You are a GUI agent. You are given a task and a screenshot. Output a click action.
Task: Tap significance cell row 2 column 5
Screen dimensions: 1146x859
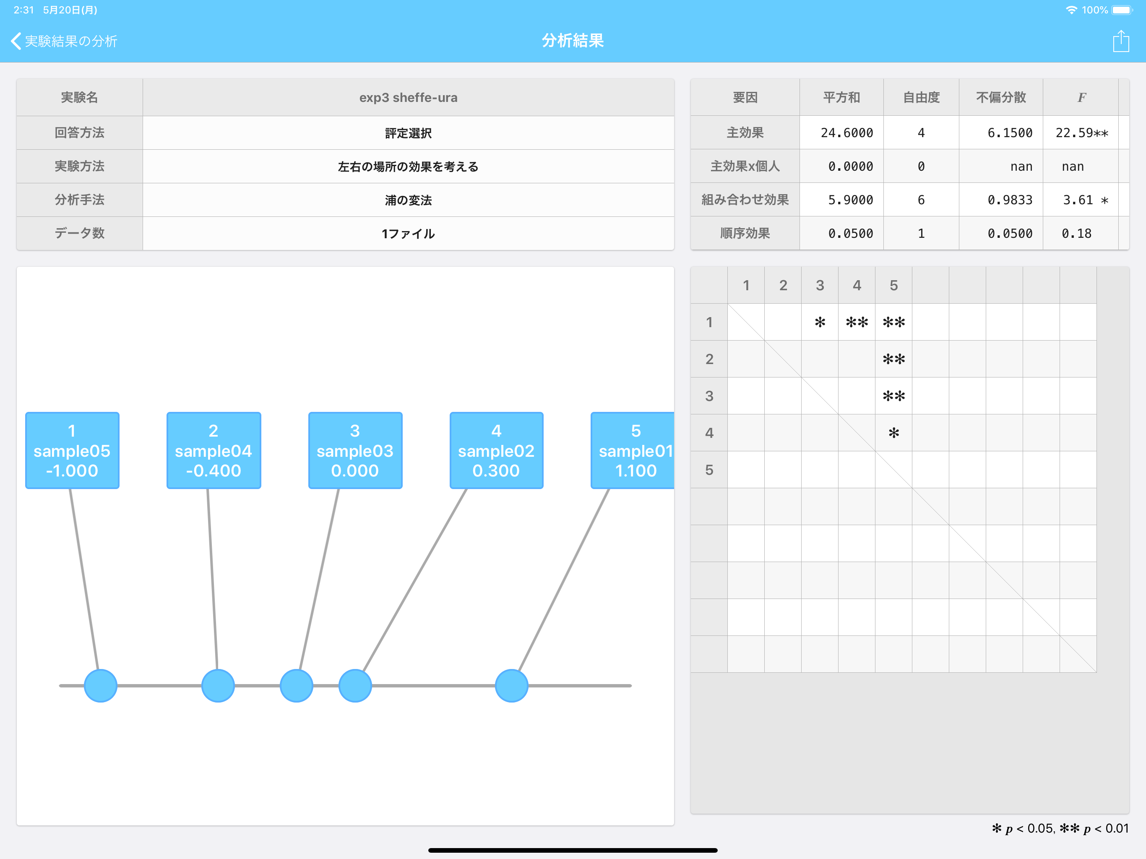coord(894,359)
